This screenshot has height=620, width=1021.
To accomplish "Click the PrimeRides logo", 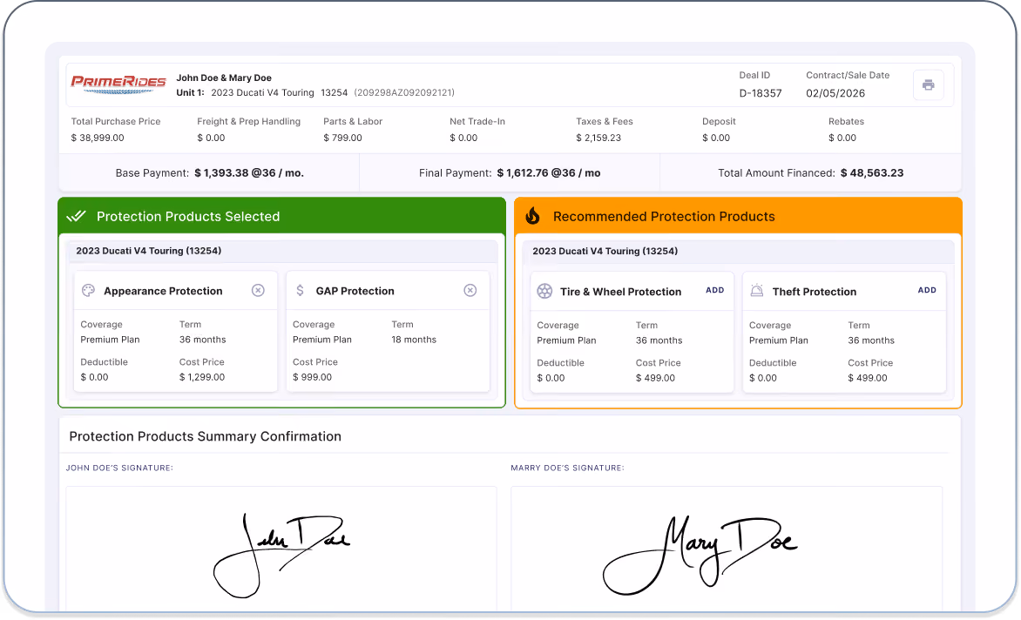I will point(118,84).
